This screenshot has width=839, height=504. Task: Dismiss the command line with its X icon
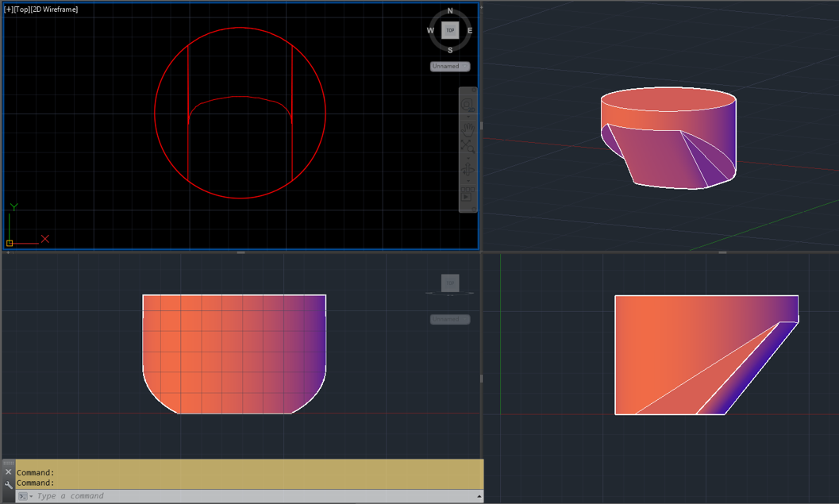click(x=9, y=471)
